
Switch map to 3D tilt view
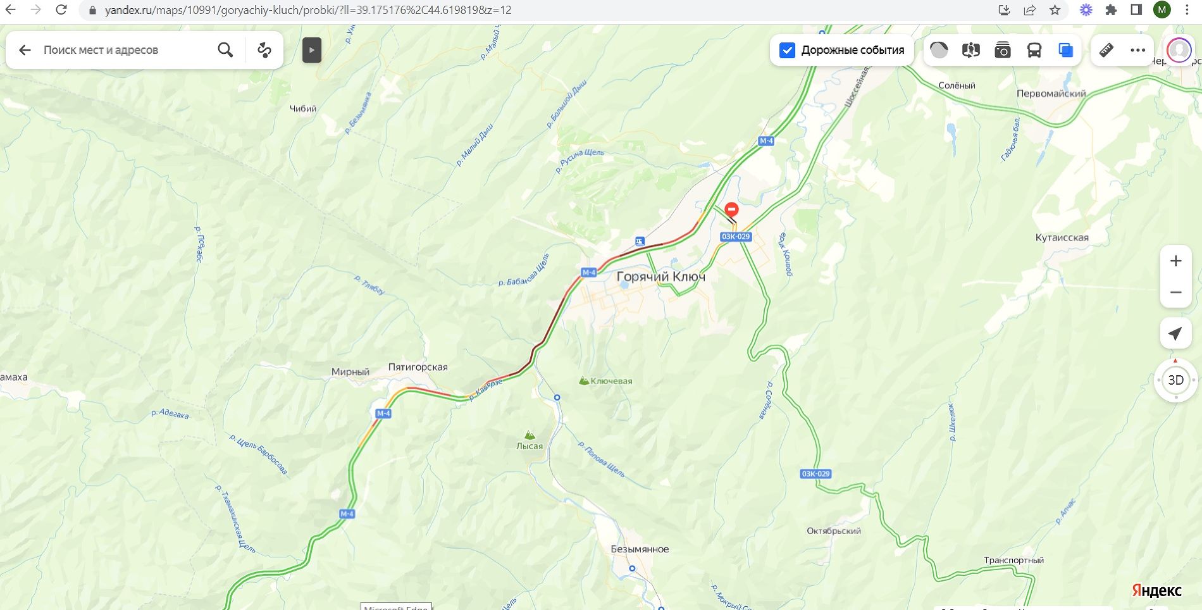pyautogui.click(x=1176, y=380)
